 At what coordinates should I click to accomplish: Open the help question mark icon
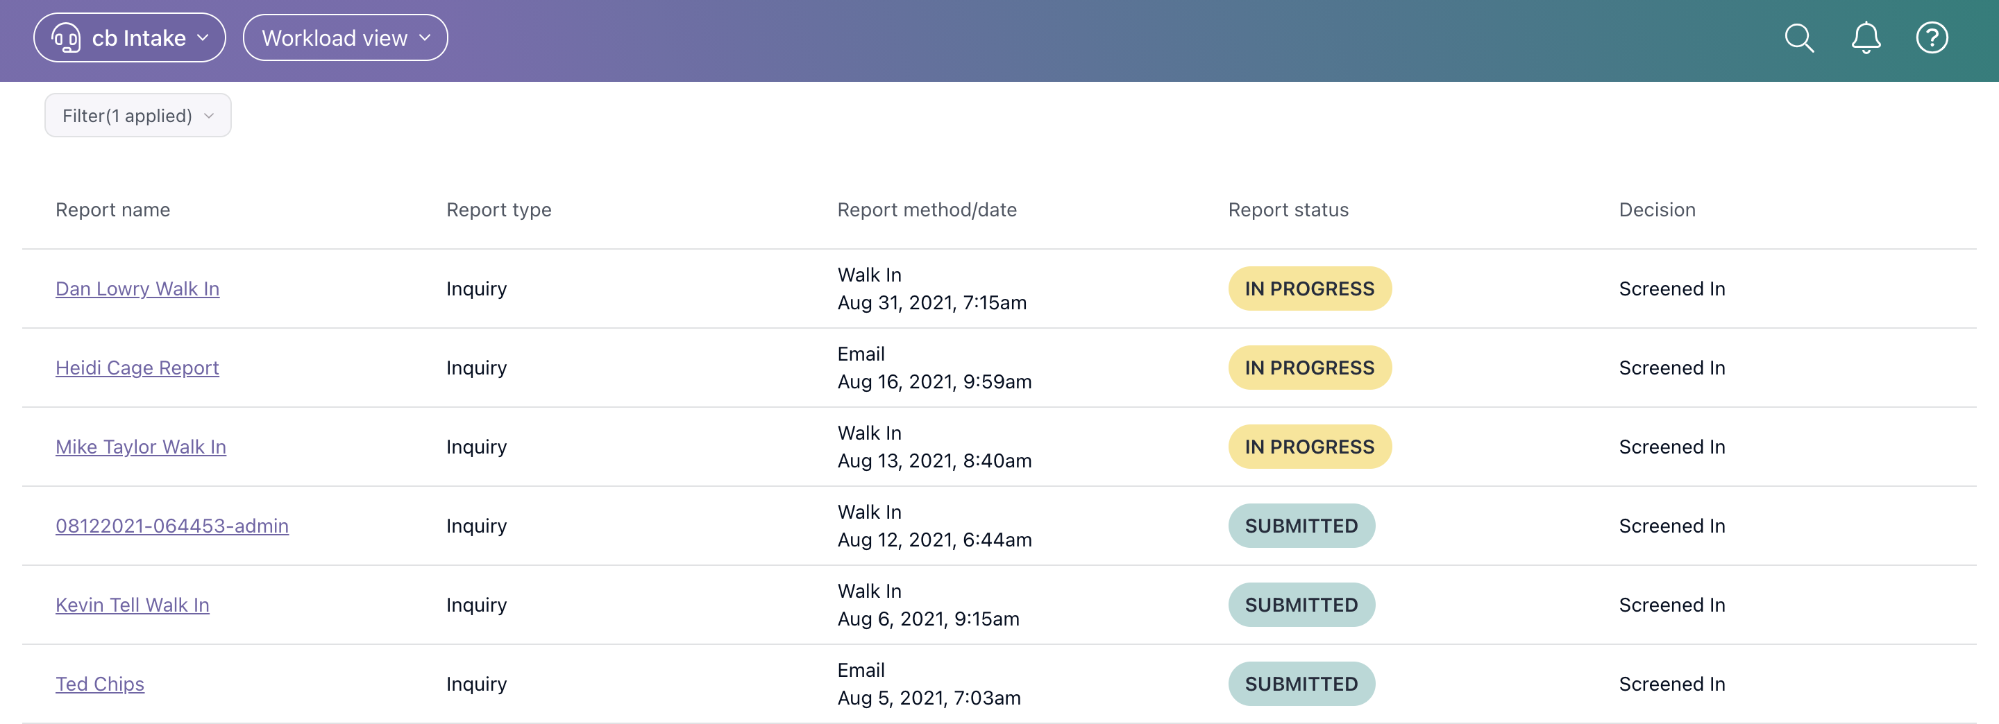(x=1932, y=38)
